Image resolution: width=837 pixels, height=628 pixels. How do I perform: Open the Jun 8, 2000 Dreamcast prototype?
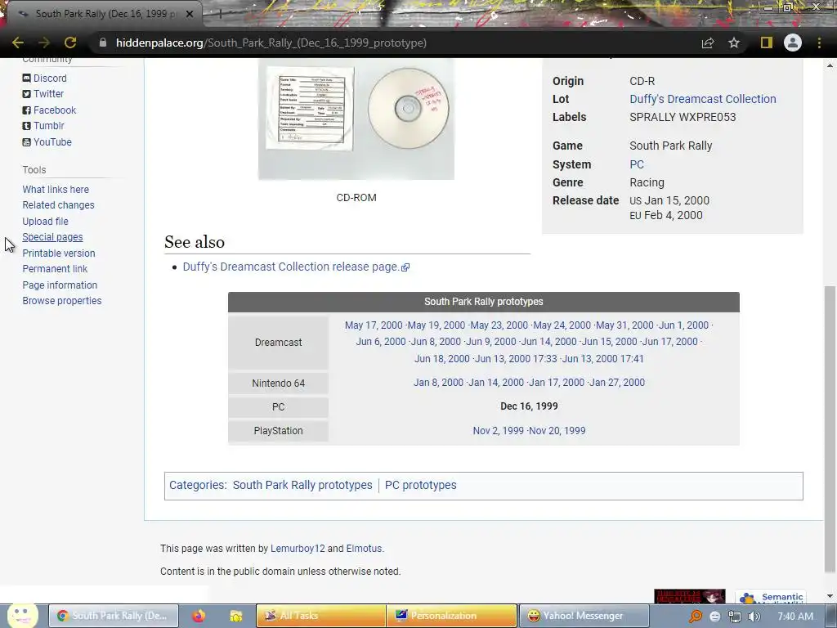(436, 342)
